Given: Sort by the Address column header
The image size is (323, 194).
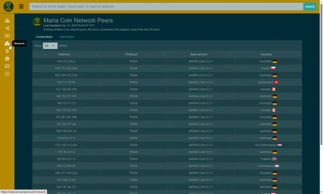Looking at the screenshot, I should pos(64,54).
